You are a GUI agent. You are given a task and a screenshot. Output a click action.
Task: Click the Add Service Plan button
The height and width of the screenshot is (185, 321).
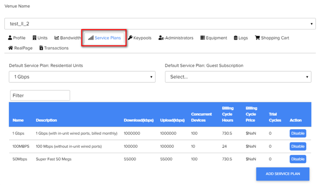click(283, 174)
